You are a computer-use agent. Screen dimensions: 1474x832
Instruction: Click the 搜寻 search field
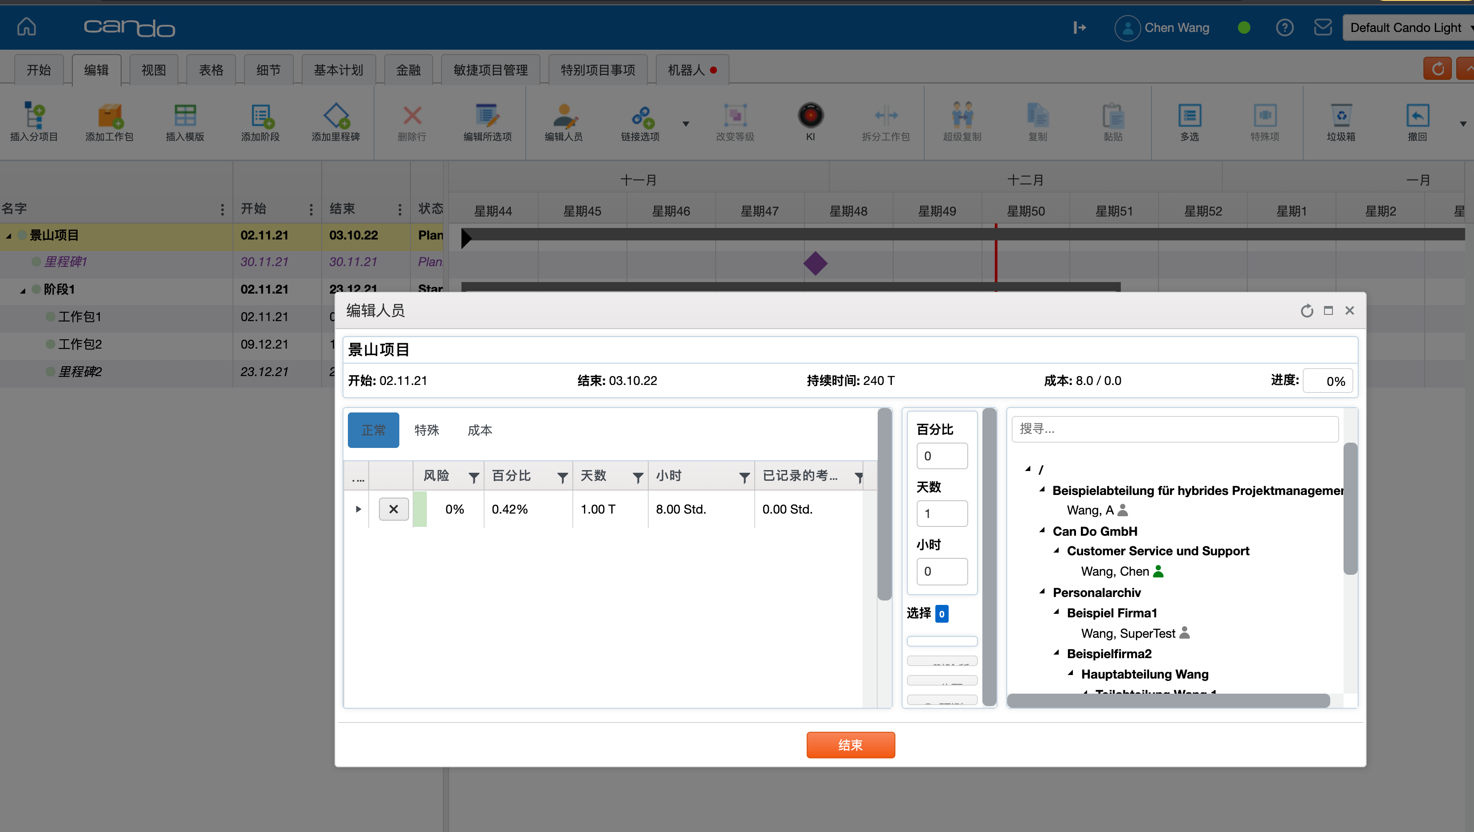[1175, 429]
